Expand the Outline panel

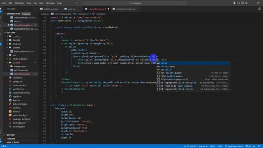click(x=10, y=135)
